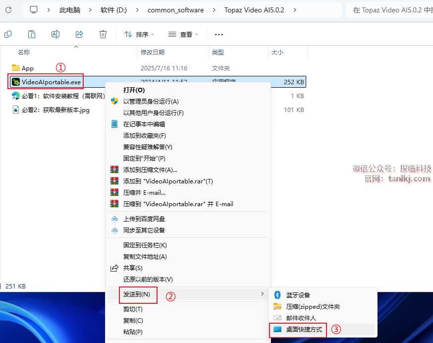Click the Edge icon of 必看1 file
This screenshot has height=343, width=433.
tap(16, 96)
